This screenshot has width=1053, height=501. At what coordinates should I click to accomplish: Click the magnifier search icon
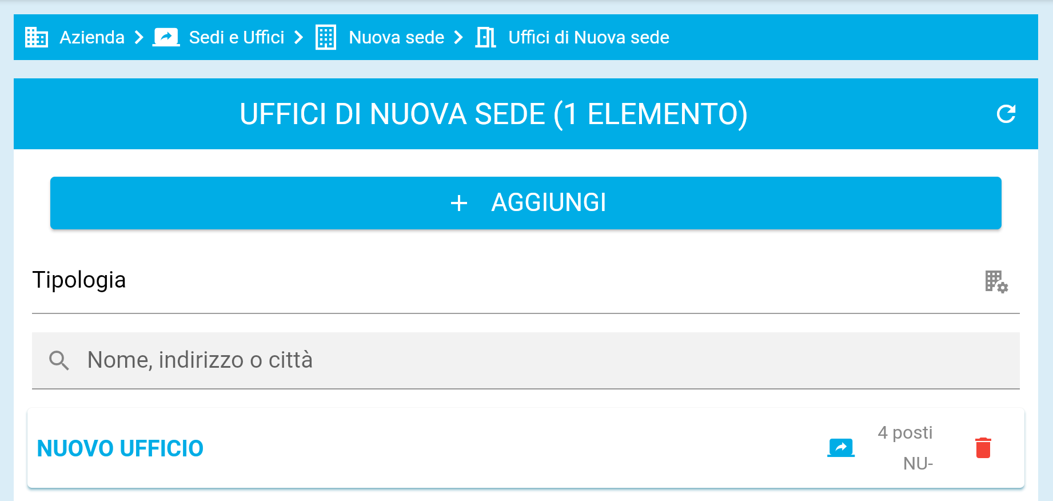[59, 360]
